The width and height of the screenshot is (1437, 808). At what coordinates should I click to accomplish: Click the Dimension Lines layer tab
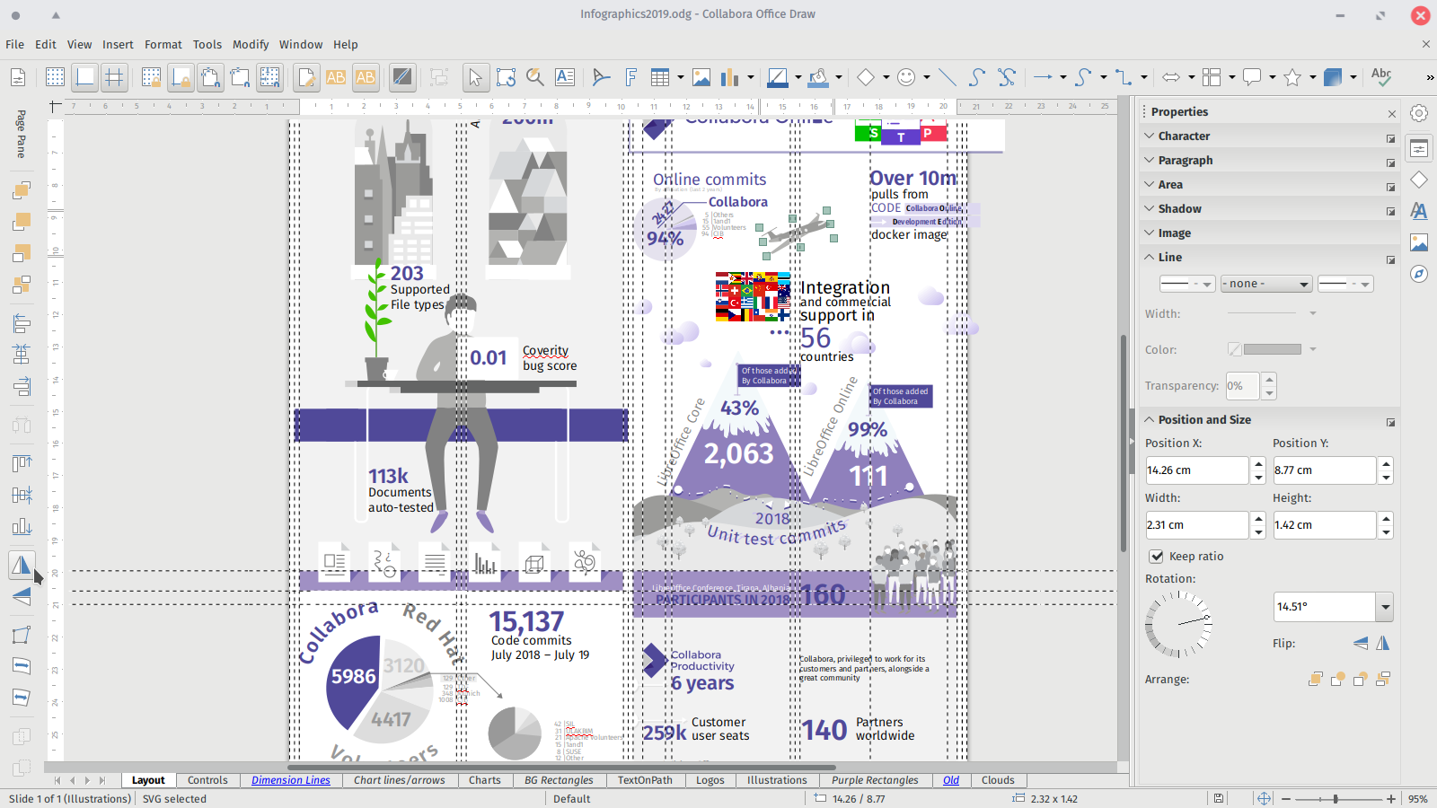(x=290, y=780)
